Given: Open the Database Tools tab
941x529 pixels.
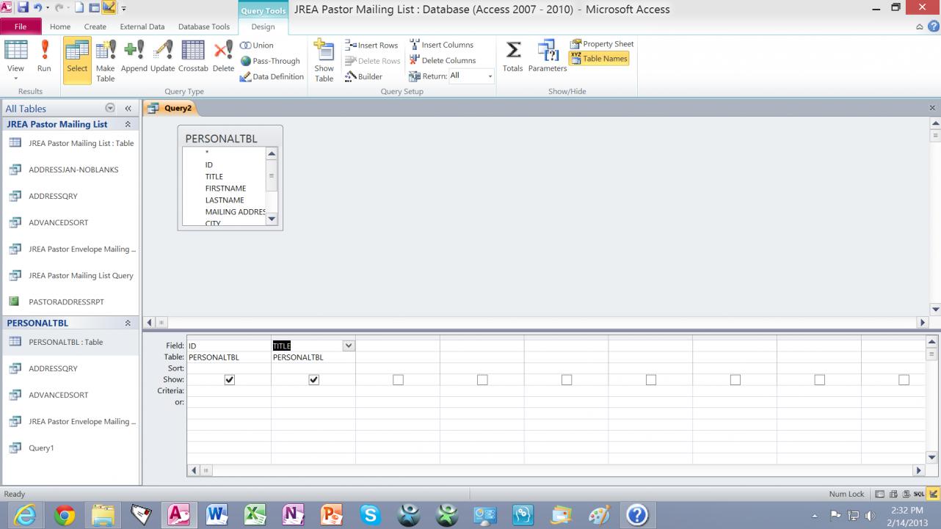Looking at the screenshot, I should point(204,27).
